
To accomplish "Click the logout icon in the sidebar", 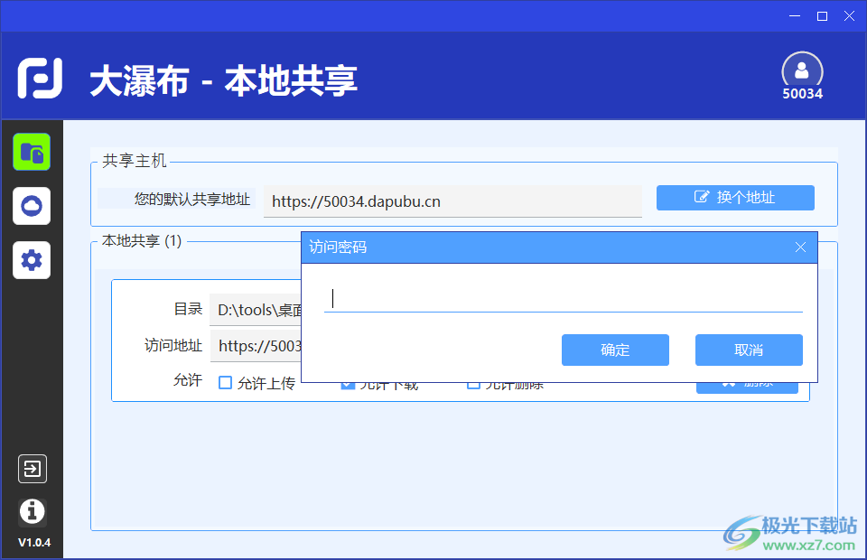I will click(32, 469).
